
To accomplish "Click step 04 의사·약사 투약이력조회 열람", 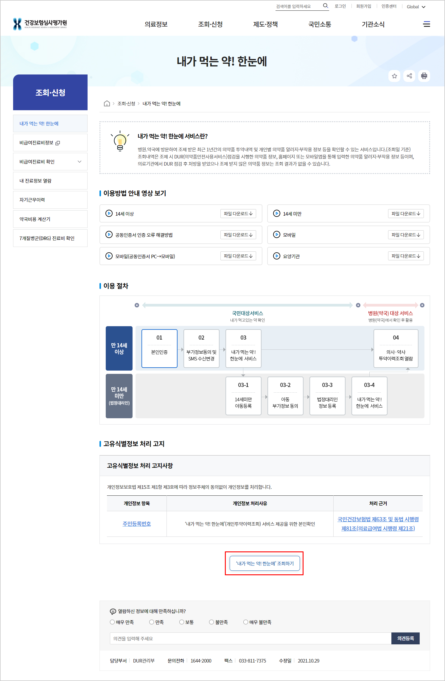I will pyautogui.click(x=396, y=349).
